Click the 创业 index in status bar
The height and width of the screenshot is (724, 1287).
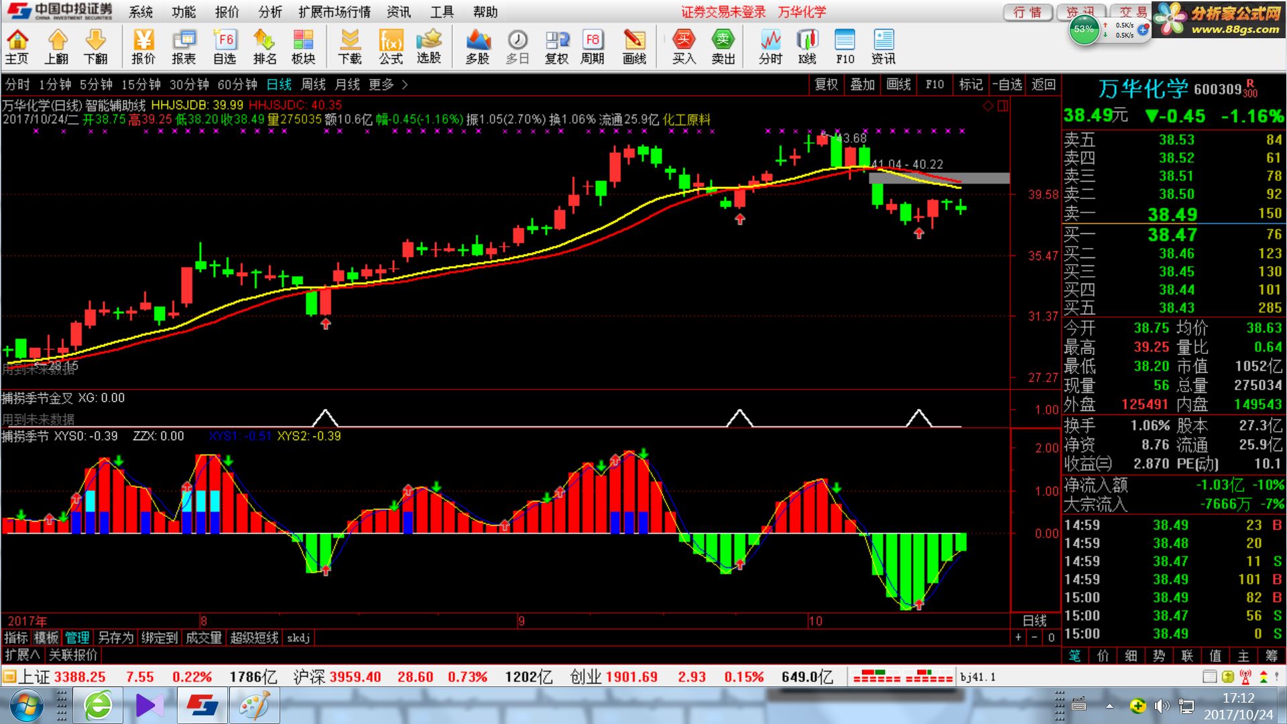pyautogui.click(x=586, y=677)
